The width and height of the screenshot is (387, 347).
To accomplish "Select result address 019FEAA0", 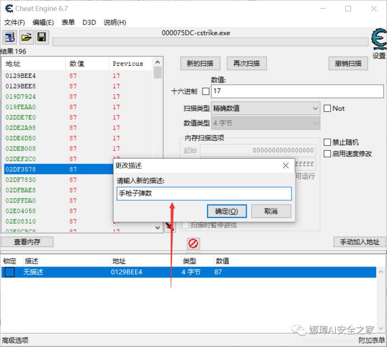I will 20,107.
